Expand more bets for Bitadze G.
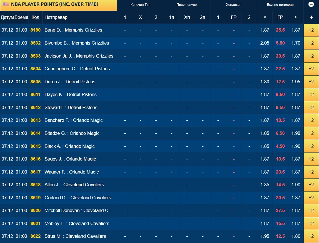319x243 pixels. click(311, 133)
